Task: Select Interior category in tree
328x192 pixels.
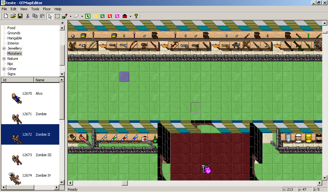Action: pos(13,43)
